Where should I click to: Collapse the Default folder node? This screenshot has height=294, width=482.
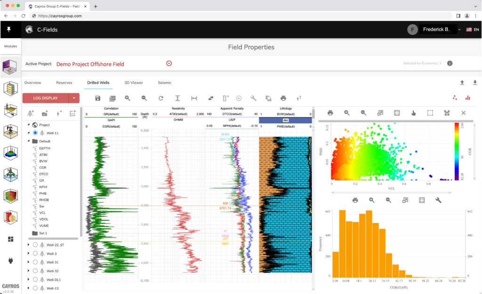(x=29, y=141)
